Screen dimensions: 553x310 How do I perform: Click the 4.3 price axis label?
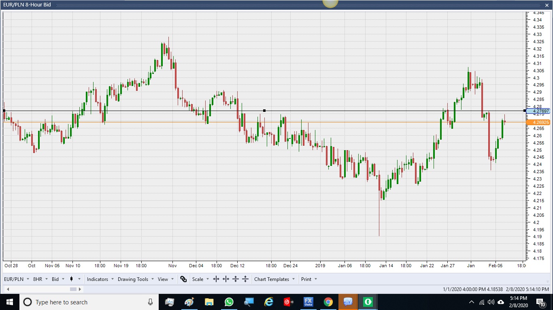click(x=536, y=78)
